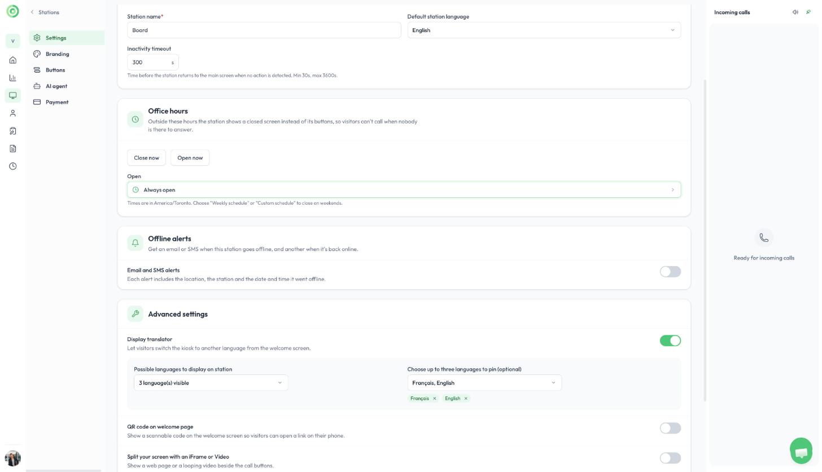This screenshot has height=472, width=822.
Task: Unpin the Incoming calls panel
Action: [808, 12]
